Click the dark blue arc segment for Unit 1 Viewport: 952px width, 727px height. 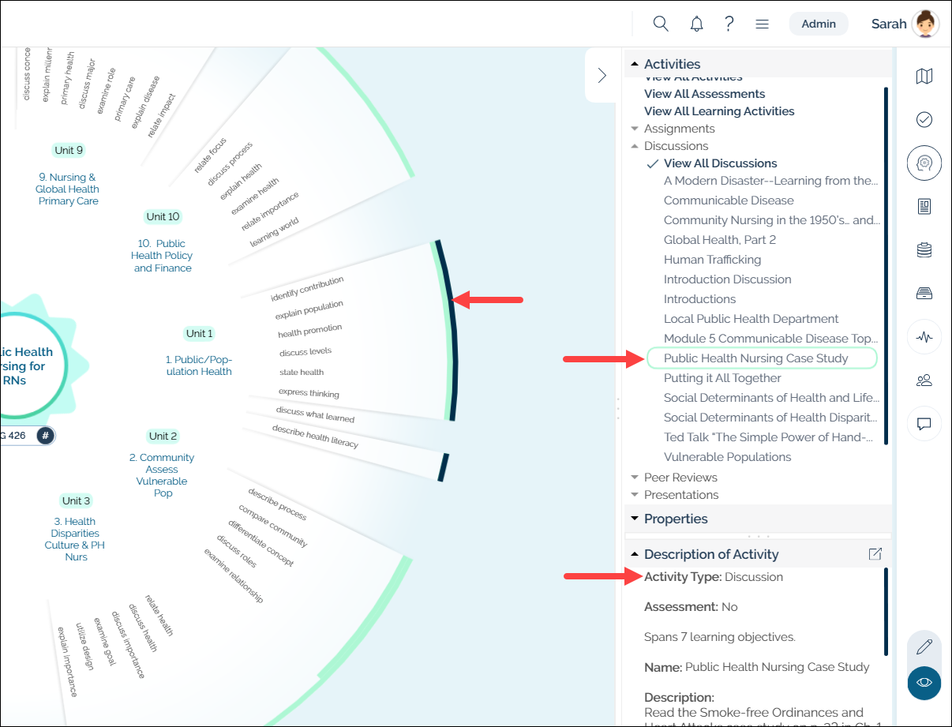pos(446,332)
